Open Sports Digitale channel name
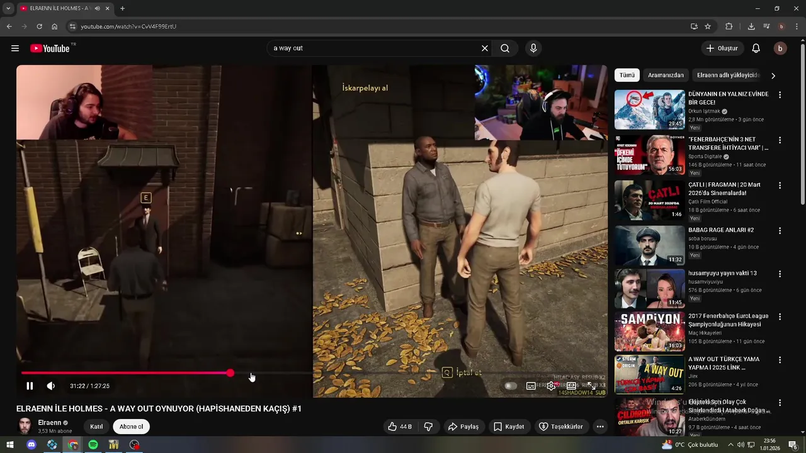 705,156
